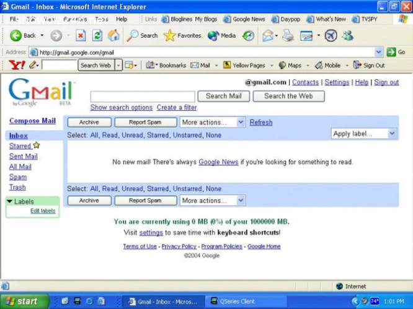Click Yahoo Sign Out toolbar button
413x309 pixels.
[x=369, y=65]
